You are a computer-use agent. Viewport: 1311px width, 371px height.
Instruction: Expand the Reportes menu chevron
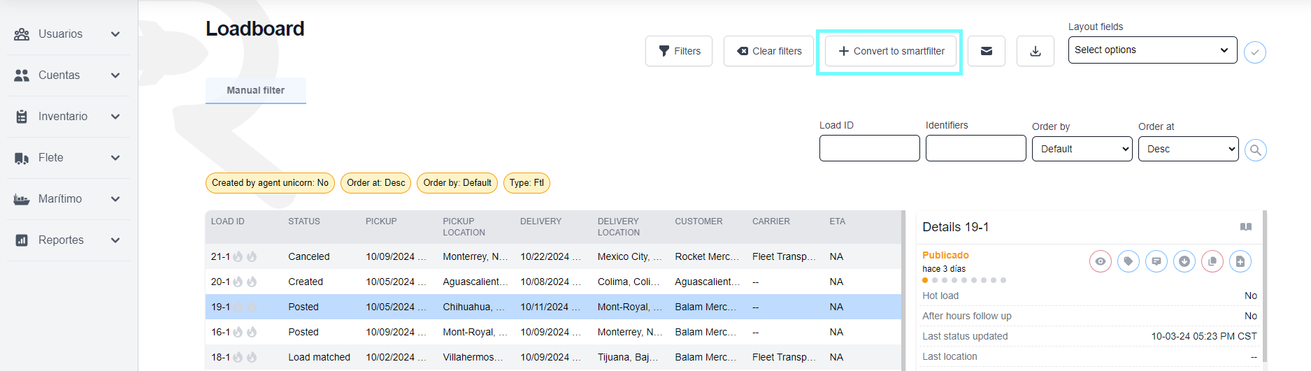point(115,240)
